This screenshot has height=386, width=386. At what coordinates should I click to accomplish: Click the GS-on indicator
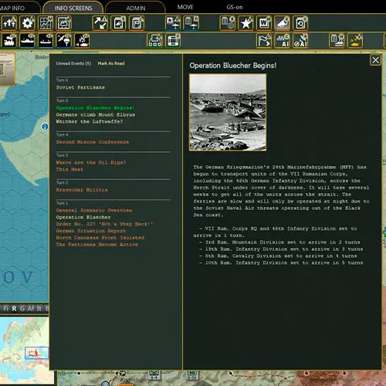point(235,7)
